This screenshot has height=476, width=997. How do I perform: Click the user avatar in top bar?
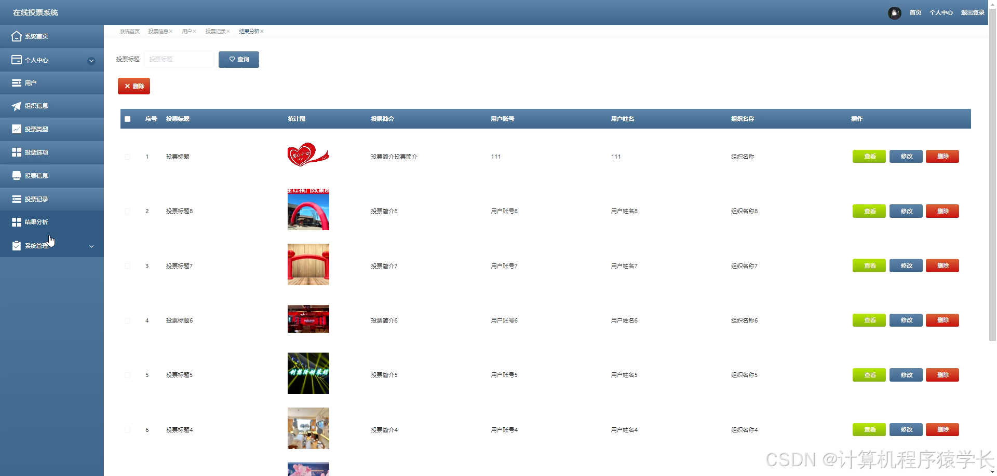(894, 13)
